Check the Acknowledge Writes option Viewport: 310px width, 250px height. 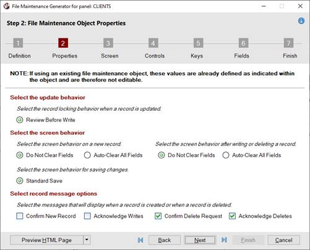(x=87, y=216)
